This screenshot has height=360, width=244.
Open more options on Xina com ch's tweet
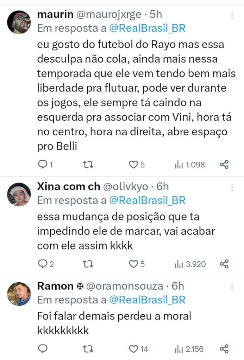pos(232,187)
